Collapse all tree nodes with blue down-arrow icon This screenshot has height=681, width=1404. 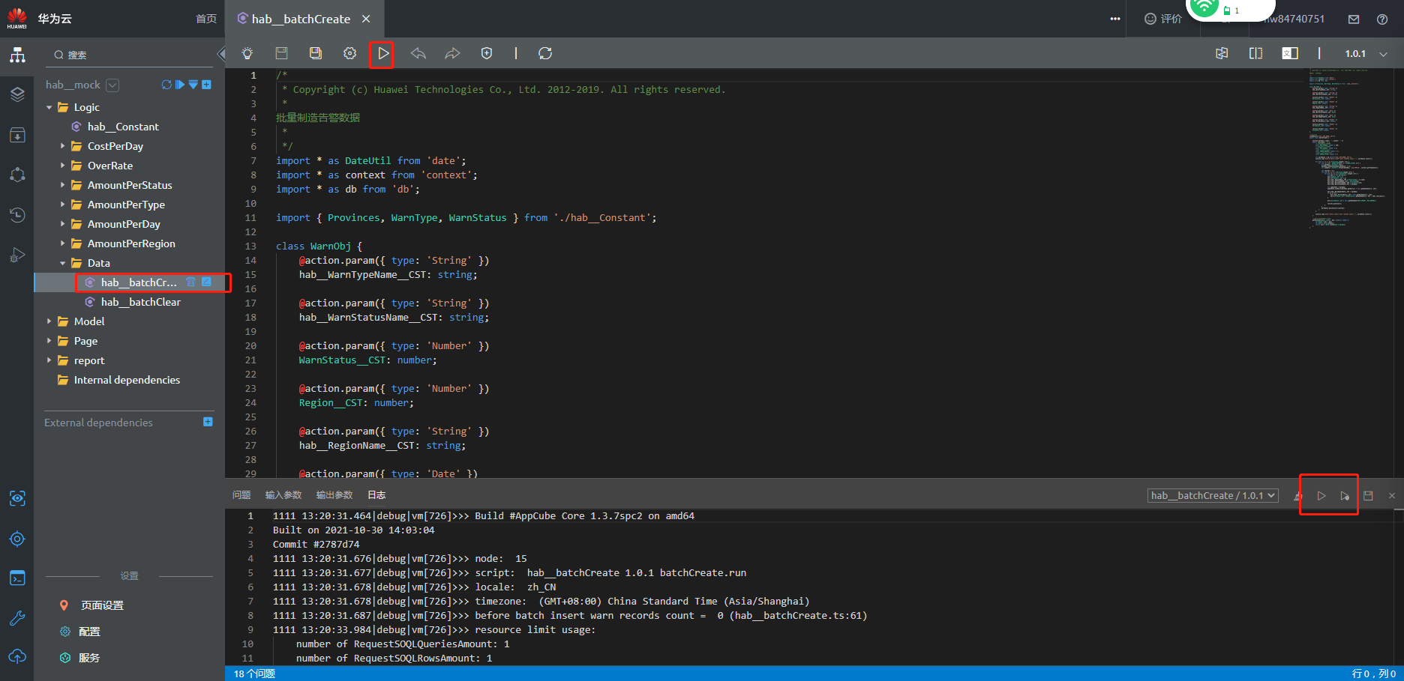(x=193, y=85)
